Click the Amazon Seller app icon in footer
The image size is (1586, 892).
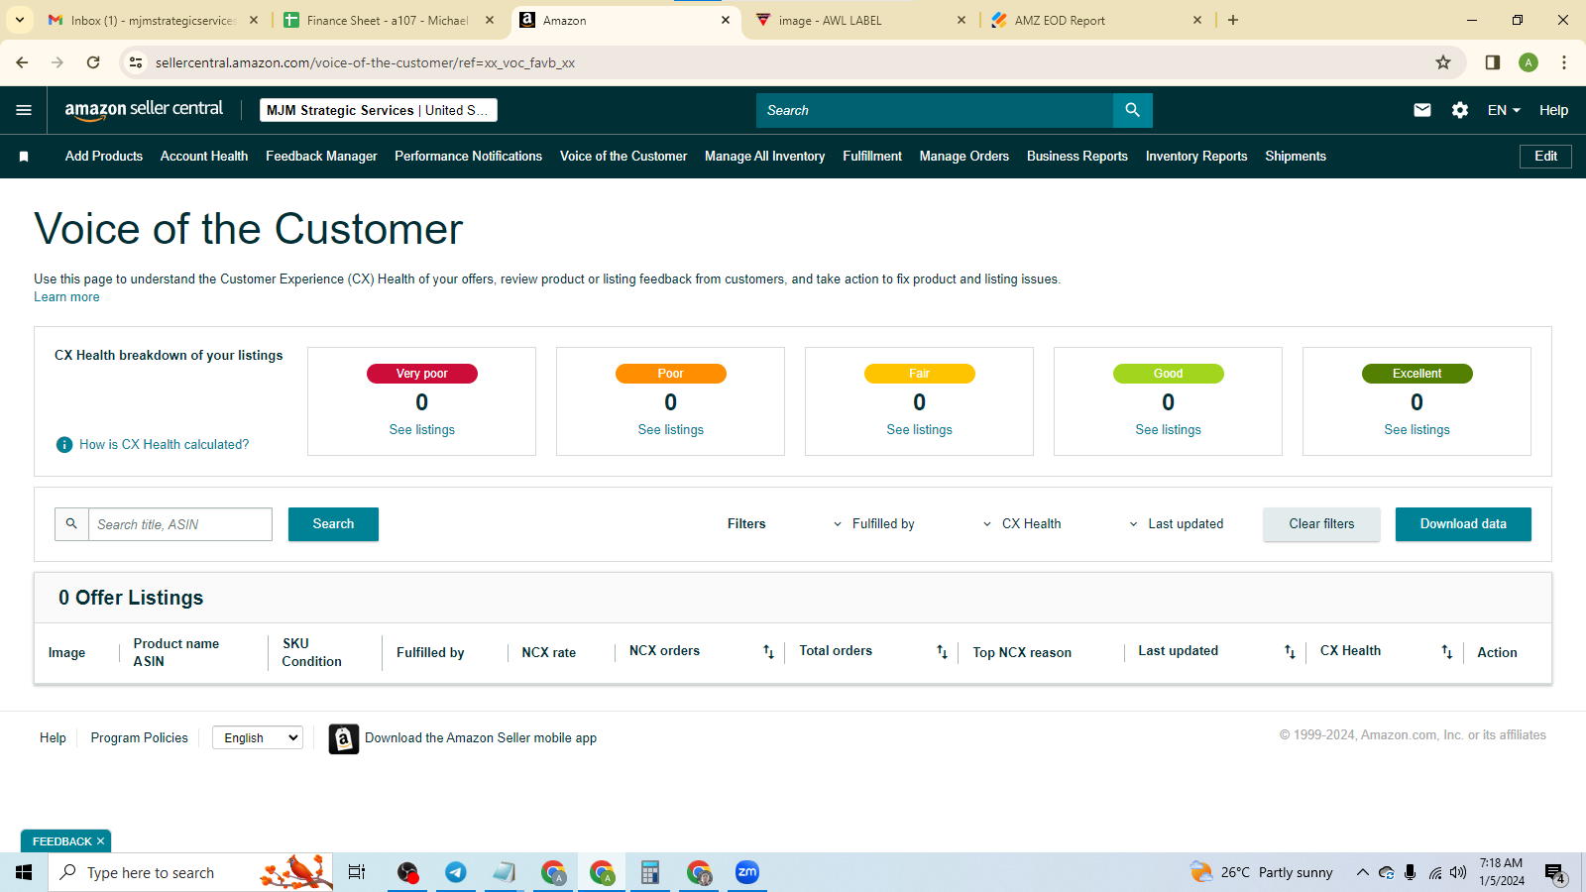coord(343,738)
